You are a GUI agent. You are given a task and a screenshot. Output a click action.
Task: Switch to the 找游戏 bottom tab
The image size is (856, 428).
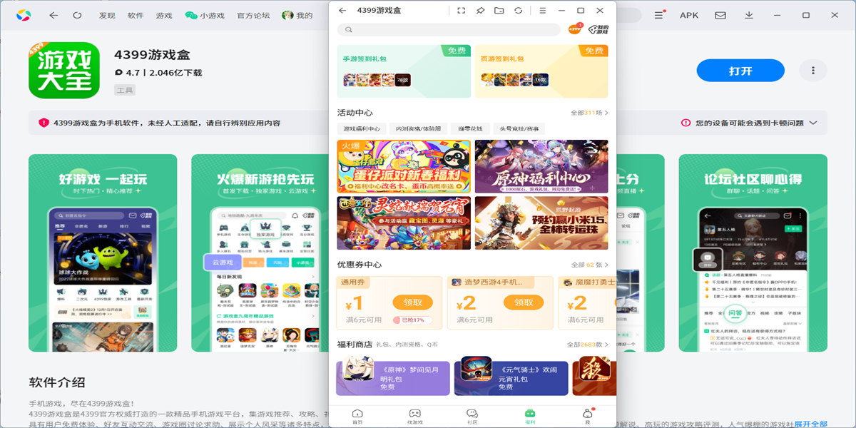414,415
